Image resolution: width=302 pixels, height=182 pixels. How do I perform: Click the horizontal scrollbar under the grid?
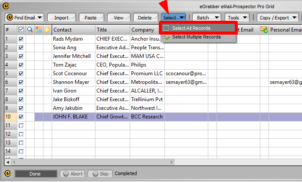click(x=130, y=162)
